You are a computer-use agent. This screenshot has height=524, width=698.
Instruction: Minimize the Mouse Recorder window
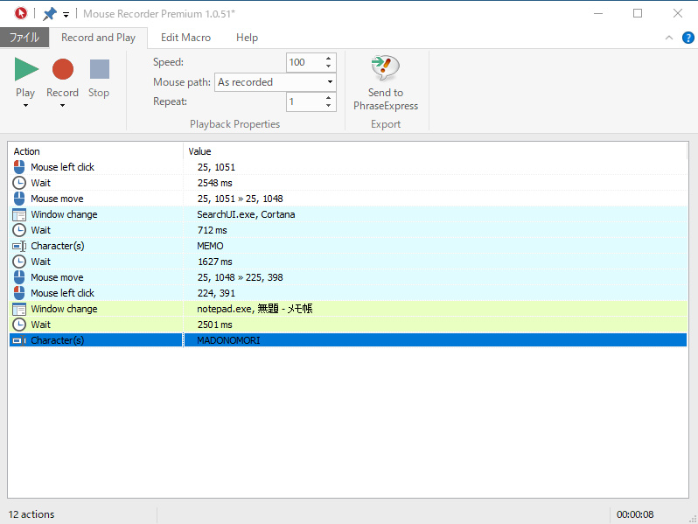coord(598,13)
